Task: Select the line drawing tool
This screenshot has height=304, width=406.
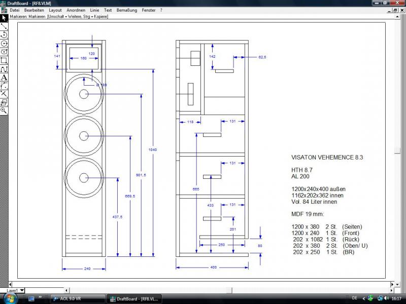Action: click(4, 26)
